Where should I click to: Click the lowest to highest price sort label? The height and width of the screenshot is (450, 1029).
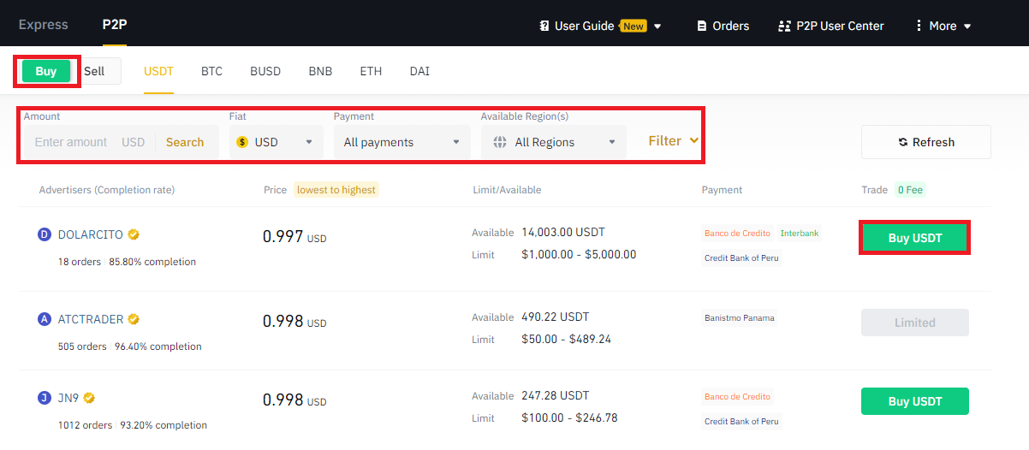[x=336, y=190]
